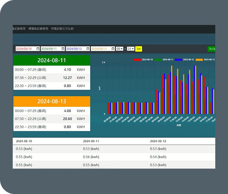
Task: Click 07:30 ~ 22:29 row in 2024-08-13 card
Action: (x=52, y=119)
